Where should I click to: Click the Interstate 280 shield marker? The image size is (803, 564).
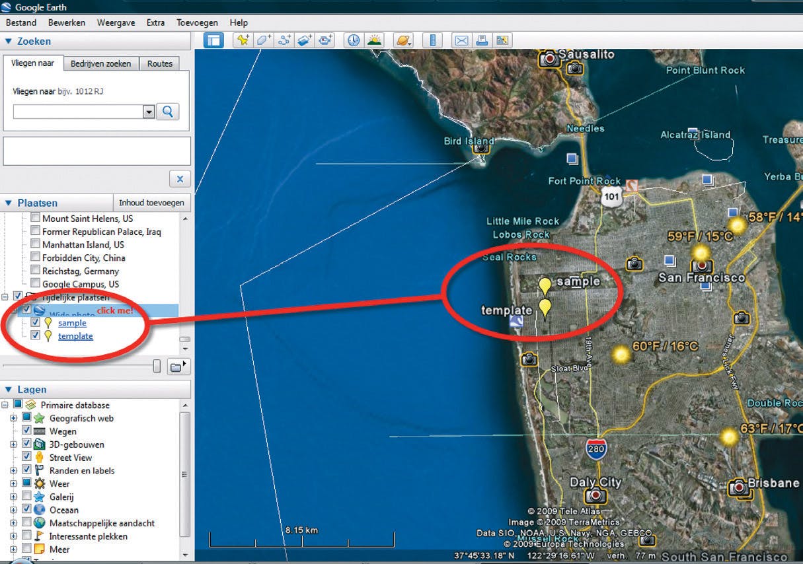point(596,449)
